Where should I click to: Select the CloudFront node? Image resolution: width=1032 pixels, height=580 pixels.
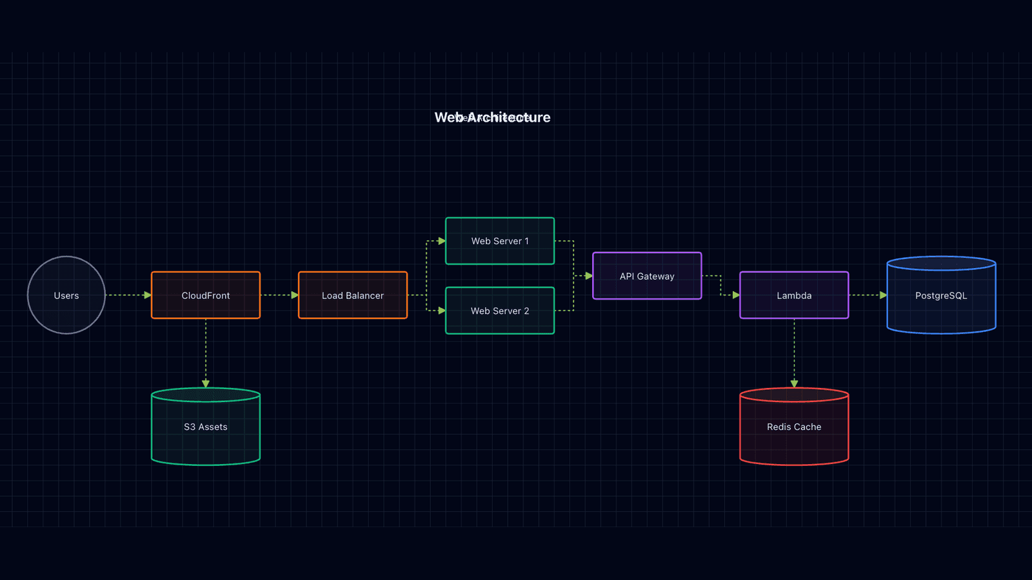coord(206,295)
